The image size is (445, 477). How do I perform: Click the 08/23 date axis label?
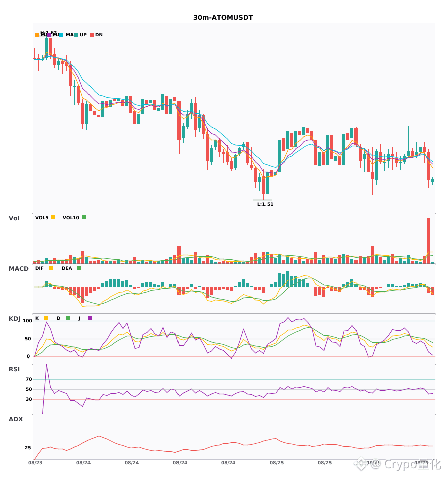[x=35, y=463]
